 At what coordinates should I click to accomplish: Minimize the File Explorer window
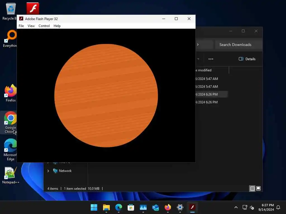[x=230, y=31]
